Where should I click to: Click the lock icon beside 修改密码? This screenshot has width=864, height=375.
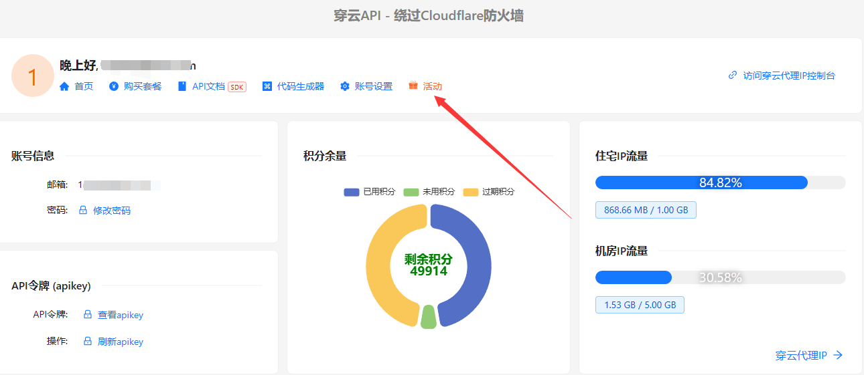[x=83, y=210]
